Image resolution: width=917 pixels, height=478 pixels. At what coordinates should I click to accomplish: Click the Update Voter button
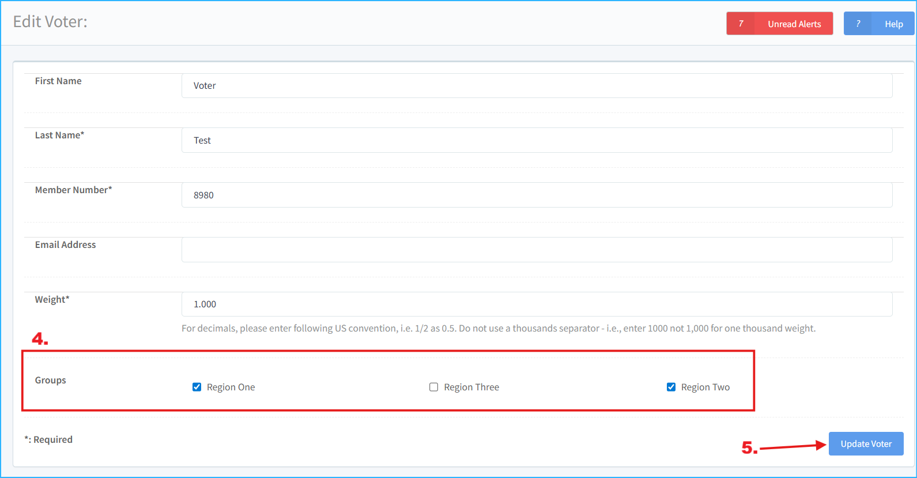click(x=866, y=443)
